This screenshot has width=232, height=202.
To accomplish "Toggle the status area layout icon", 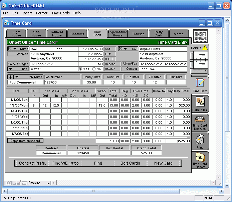I will [x=24, y=183].
